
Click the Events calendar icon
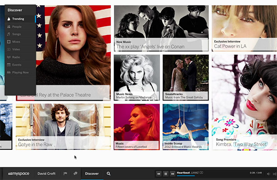[x=9, y=65]
